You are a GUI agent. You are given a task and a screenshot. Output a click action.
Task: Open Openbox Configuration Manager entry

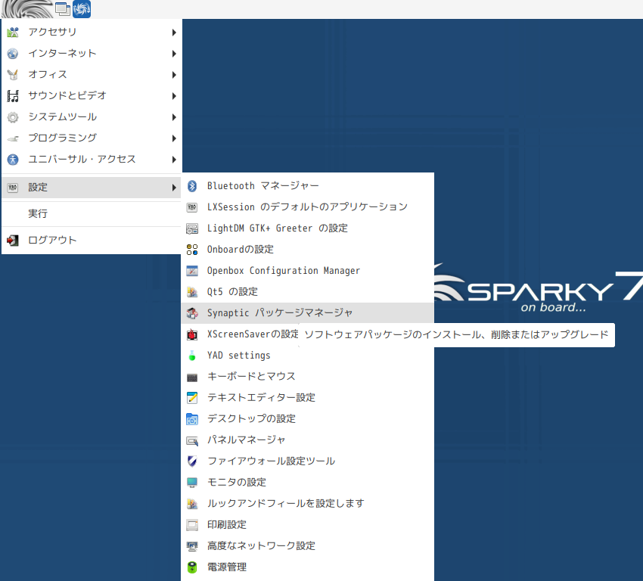307,271
